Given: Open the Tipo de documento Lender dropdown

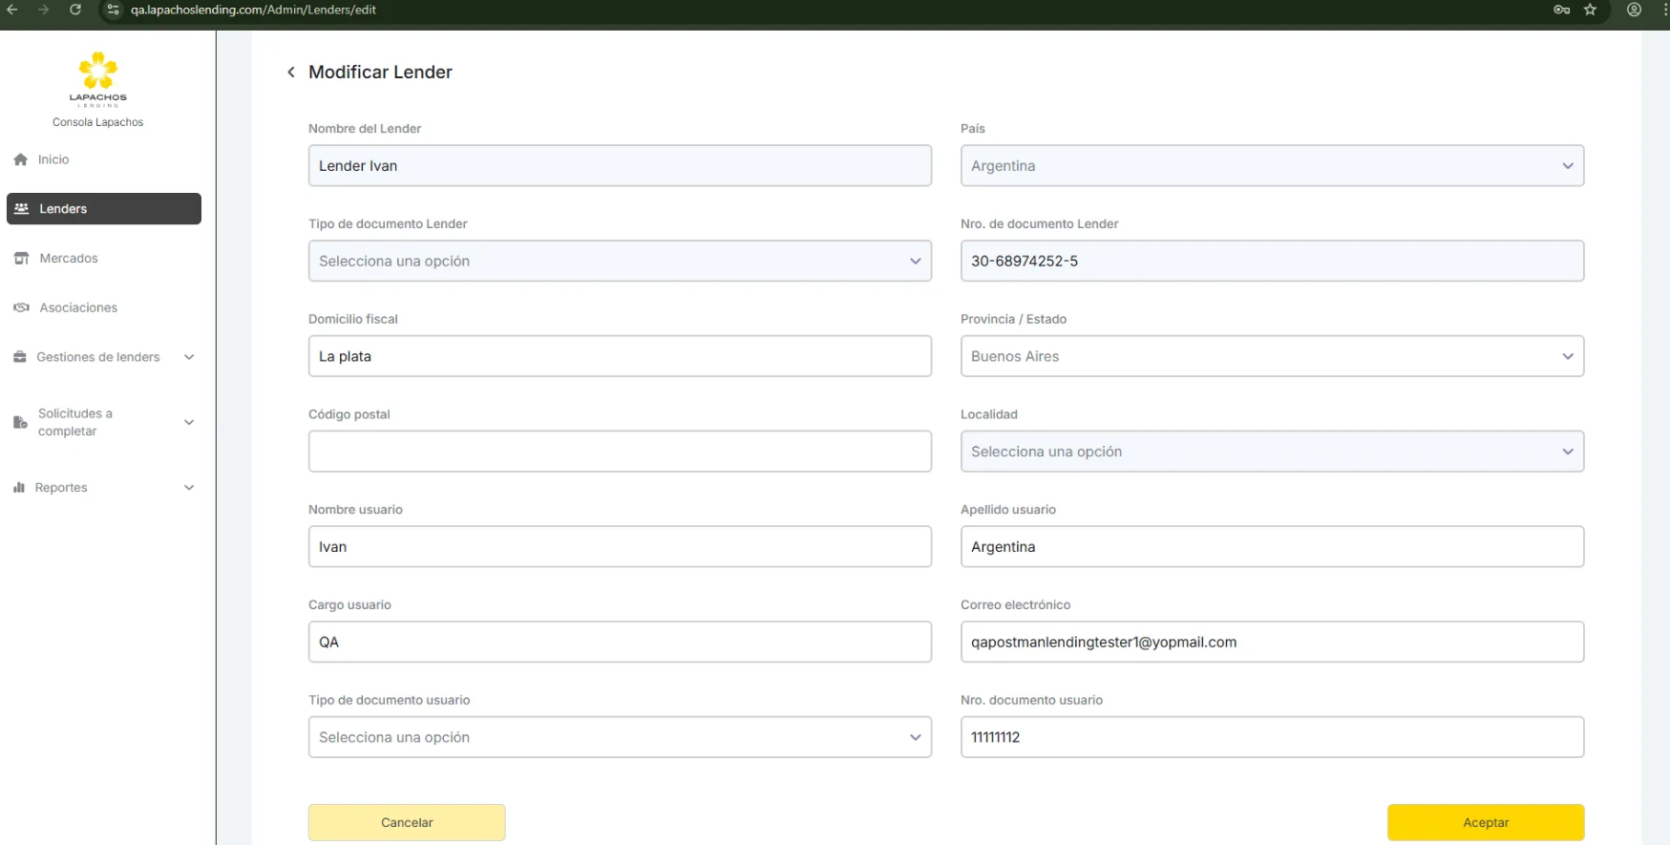Looking at the screenshot, I should click(x=619, y=262).
